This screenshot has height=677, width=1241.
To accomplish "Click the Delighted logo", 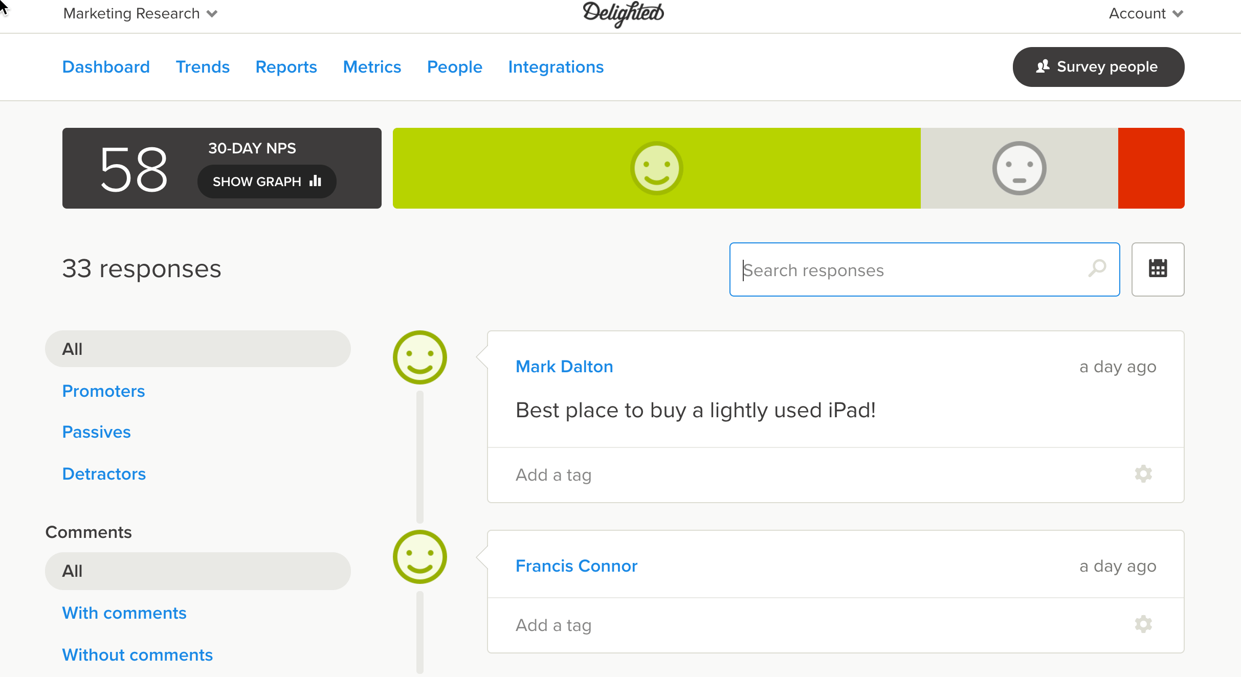I will tap(623, 14).
